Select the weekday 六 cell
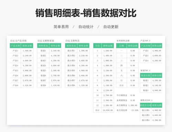This screenshot has width=172, height=132. coord(121,75)
